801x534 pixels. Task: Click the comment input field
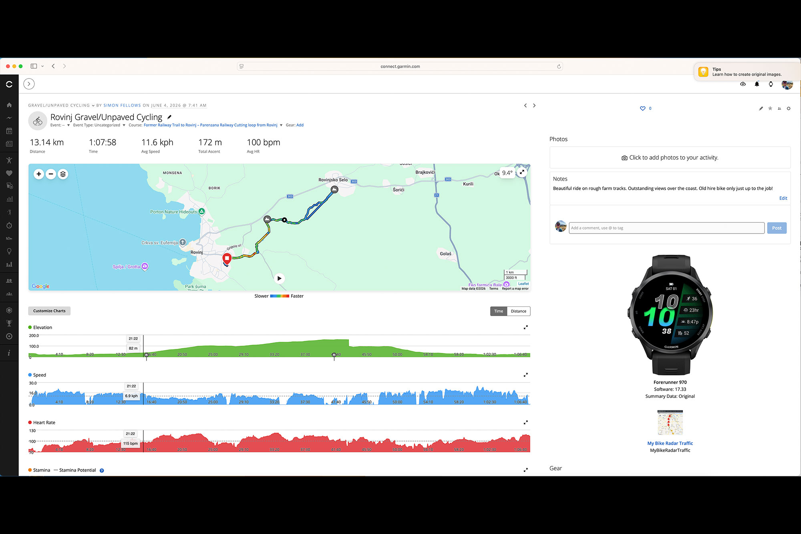point(666,228)
